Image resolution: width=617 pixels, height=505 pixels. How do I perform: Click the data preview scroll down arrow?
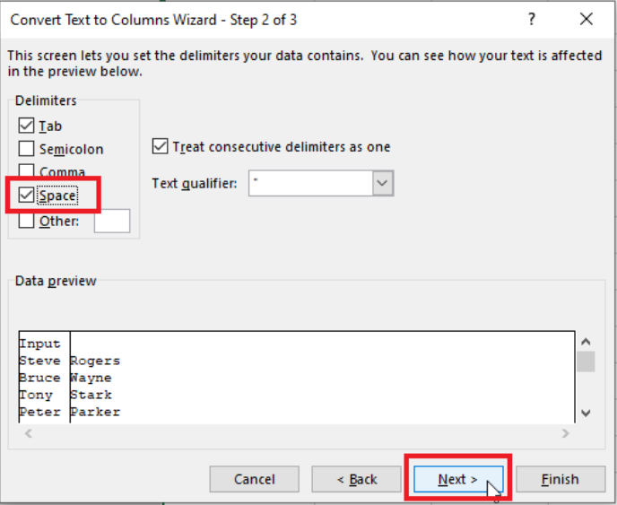(x=586, y=413)
